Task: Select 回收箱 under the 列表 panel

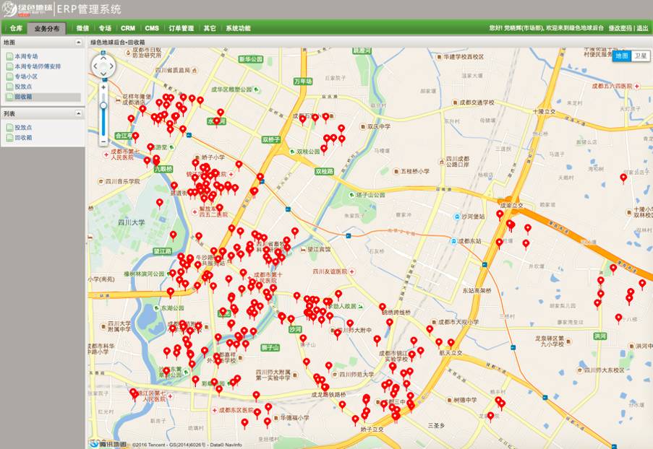Action: pos(23,138)
